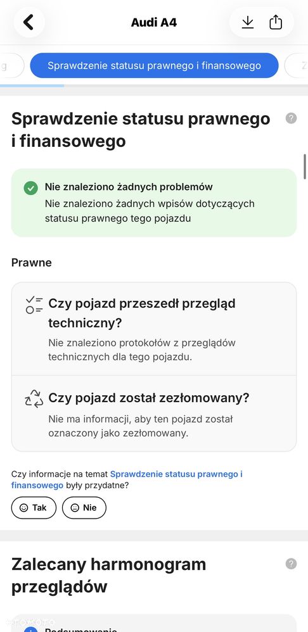
Task: Tap the green checkmark status icon
Action: 30,188
